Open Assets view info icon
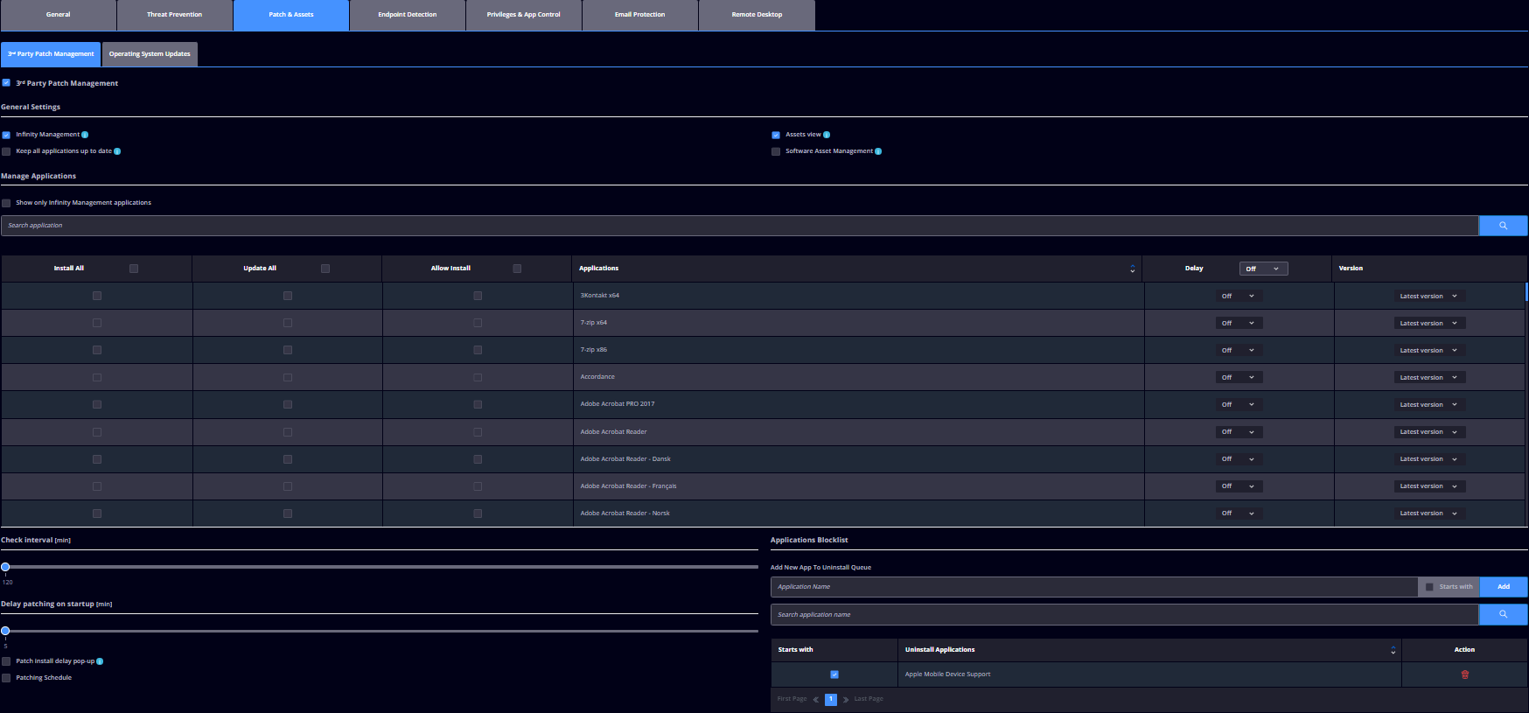1529x713 pixels. click(827, 135)
